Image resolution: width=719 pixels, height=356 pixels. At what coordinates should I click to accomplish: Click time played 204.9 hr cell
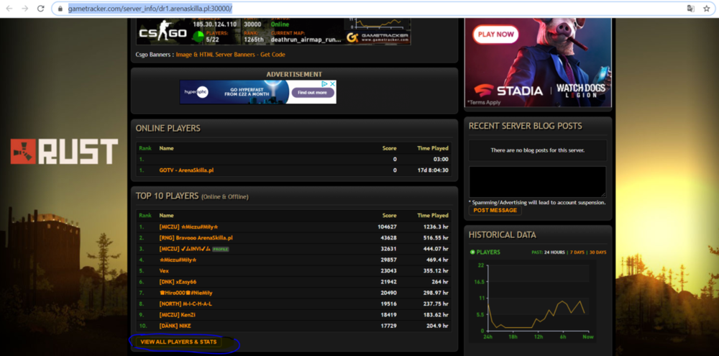437,326
